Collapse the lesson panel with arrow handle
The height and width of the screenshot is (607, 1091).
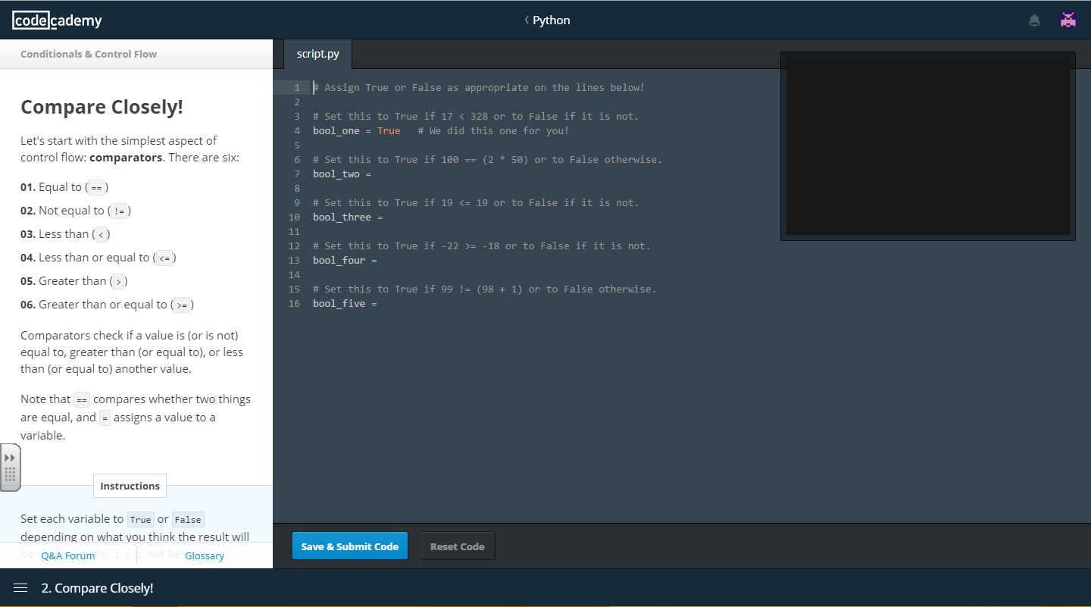10,458
